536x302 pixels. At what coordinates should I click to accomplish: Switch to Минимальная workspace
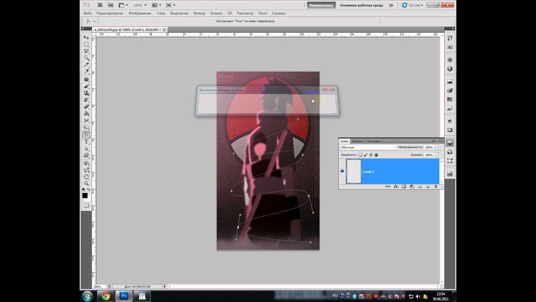click(x=321, y=5)
